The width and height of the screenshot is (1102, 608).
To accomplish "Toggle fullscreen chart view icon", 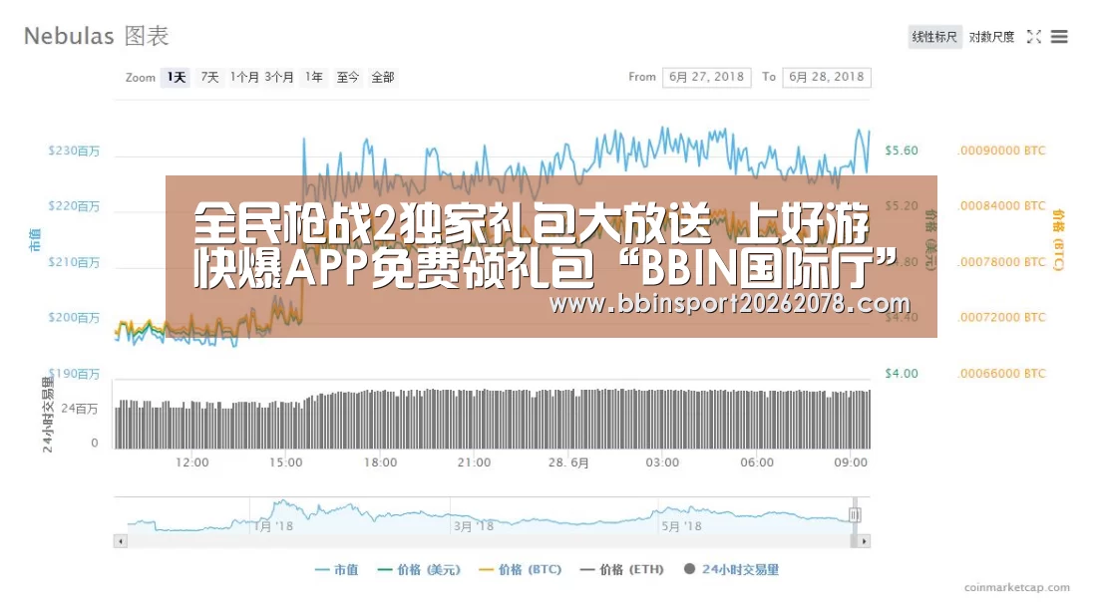I will click(1034, 37).
